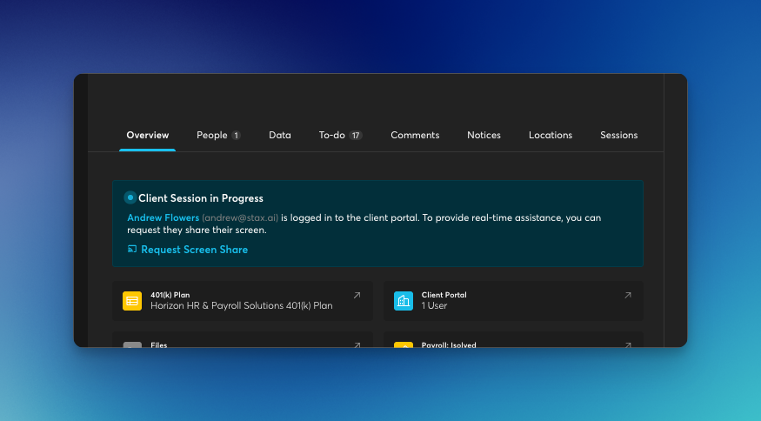Open Andrew Flowers' profile link
This screenshot has height=421, width=761.
tap(163, 217)
